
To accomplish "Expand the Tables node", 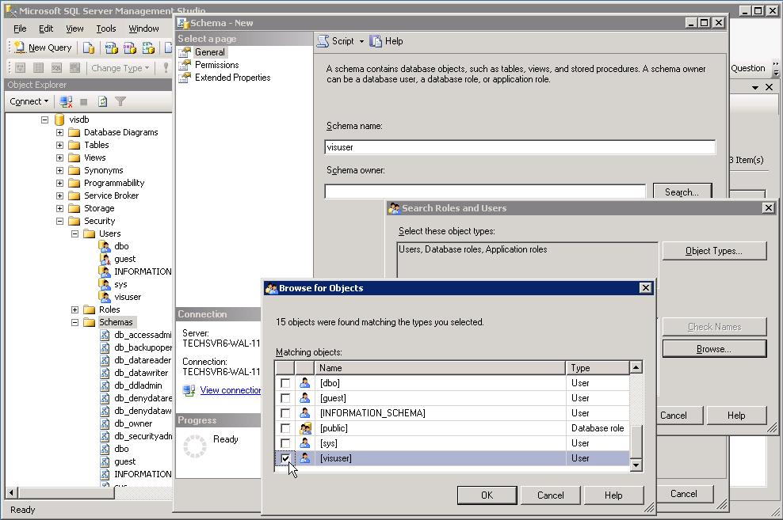I will pos(60,145).
